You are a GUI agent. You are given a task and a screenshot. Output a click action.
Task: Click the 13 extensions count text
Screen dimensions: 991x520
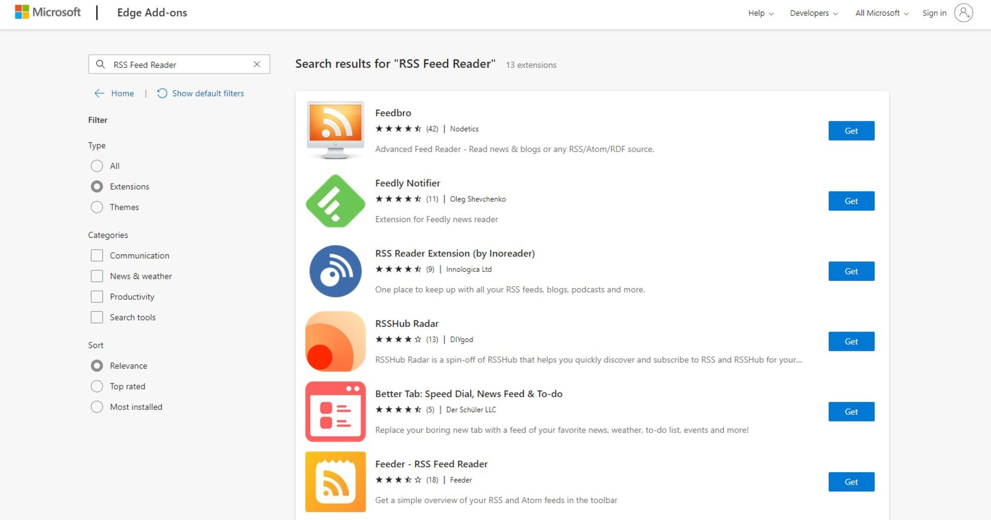pyautogui.click(x=531, y=64)
